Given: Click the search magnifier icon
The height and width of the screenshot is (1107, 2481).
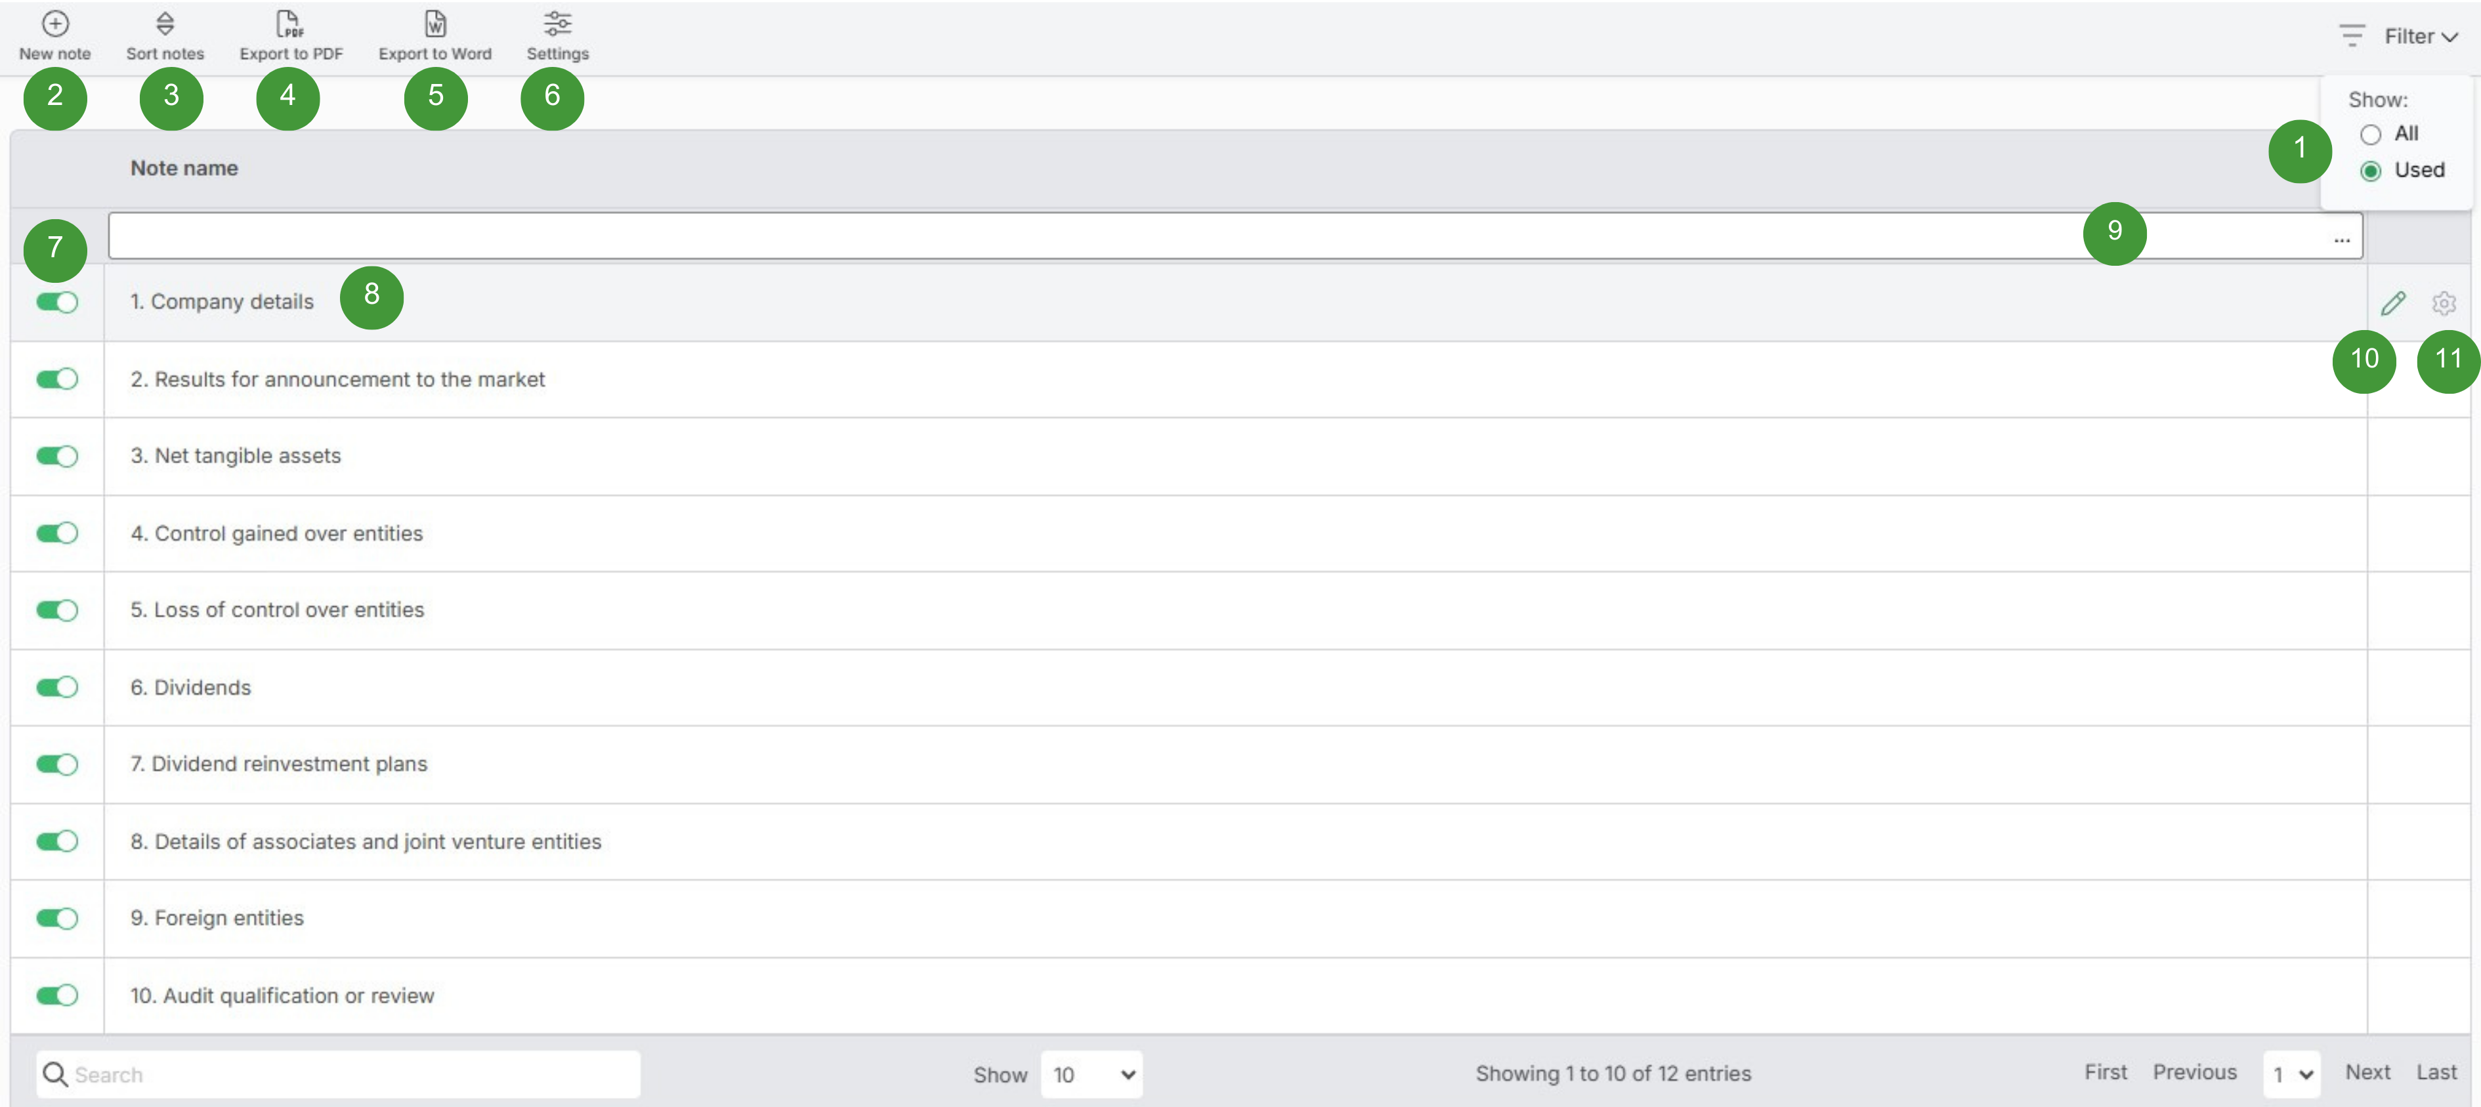Looking at the screenshot, I should 55,1074.
